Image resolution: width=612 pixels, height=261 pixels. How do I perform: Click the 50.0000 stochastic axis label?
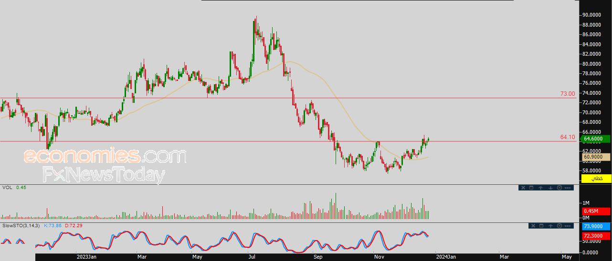click(x=591, y=242)
